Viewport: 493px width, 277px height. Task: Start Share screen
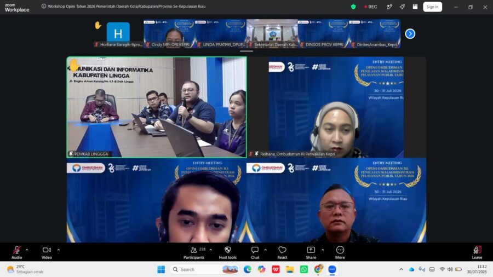(x=311, y=252)
